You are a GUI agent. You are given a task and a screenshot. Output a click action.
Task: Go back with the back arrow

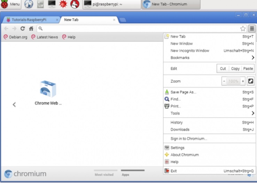(x=6, y=29)
